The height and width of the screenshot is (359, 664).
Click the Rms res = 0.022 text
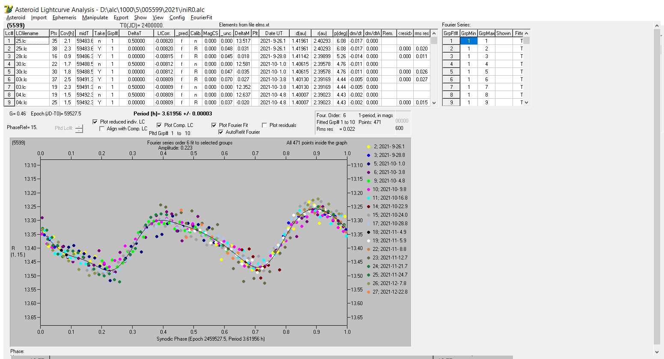tap(336, 129)
